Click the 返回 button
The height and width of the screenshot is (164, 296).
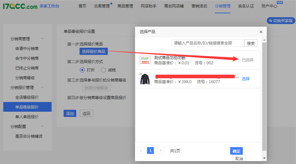coord(86,113)
